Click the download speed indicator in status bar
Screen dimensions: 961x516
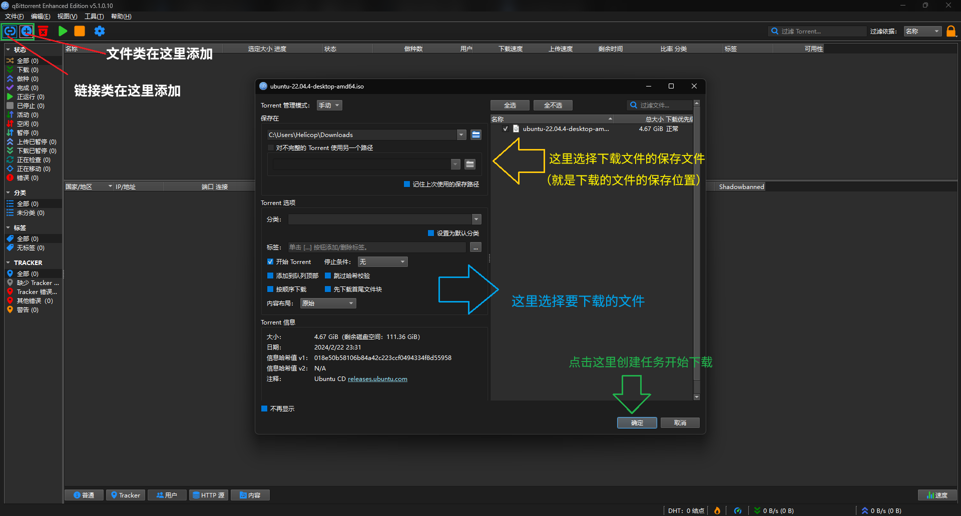click(774, 510)
